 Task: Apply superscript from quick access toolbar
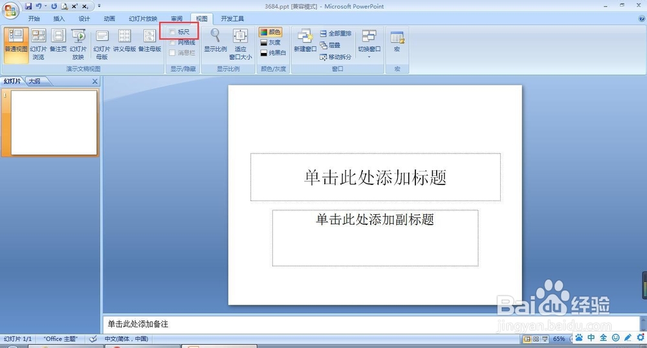click(74, 6)
